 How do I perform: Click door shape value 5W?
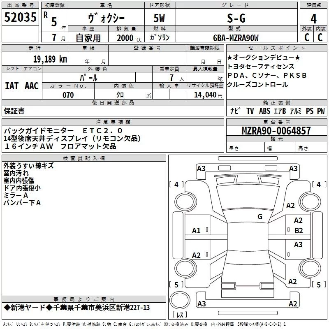160,18
